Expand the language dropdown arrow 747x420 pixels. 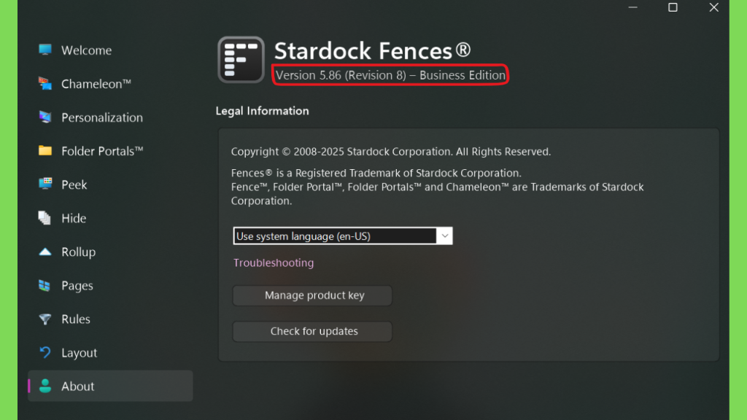[444, 236]
